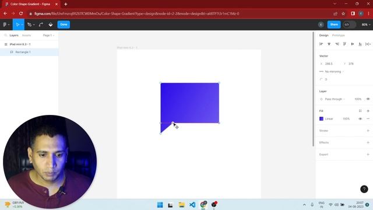
Task: Open the distribute spacing dropdown
Action: 368,44
